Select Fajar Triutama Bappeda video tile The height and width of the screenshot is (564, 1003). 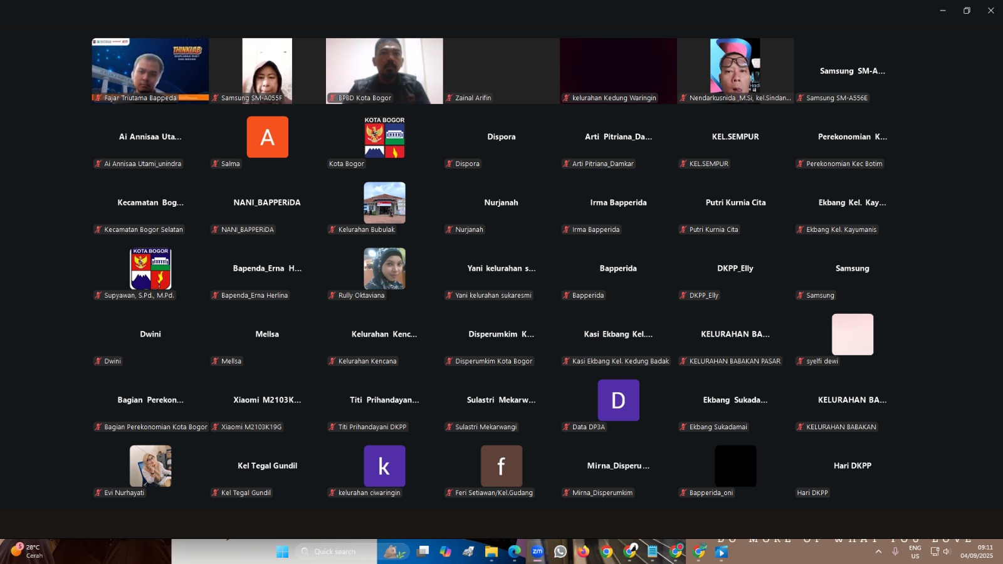[x=150, y=70]
